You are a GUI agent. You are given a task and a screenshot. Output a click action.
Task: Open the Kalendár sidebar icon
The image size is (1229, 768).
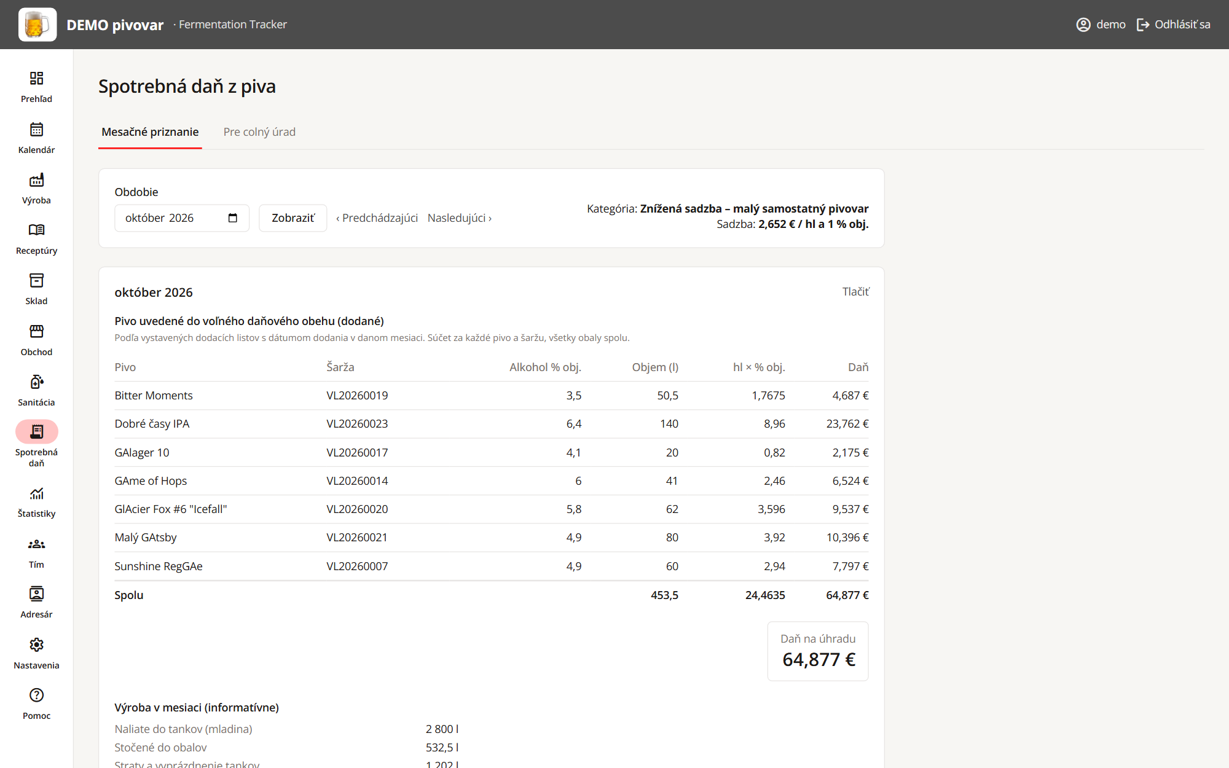click(x=36, y=129)
